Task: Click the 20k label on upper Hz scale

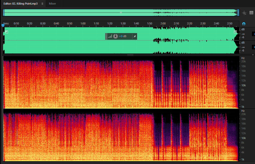Action: pyautogui.click(x=244, y=61)
